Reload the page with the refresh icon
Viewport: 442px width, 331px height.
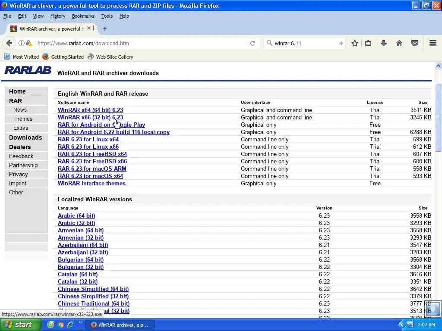tap(253, 43)
